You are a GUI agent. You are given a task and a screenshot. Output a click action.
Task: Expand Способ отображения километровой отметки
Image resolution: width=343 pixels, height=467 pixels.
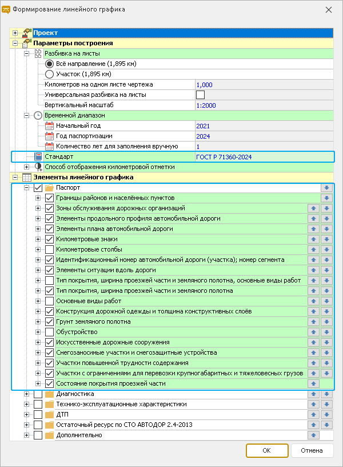pos(26,167)
